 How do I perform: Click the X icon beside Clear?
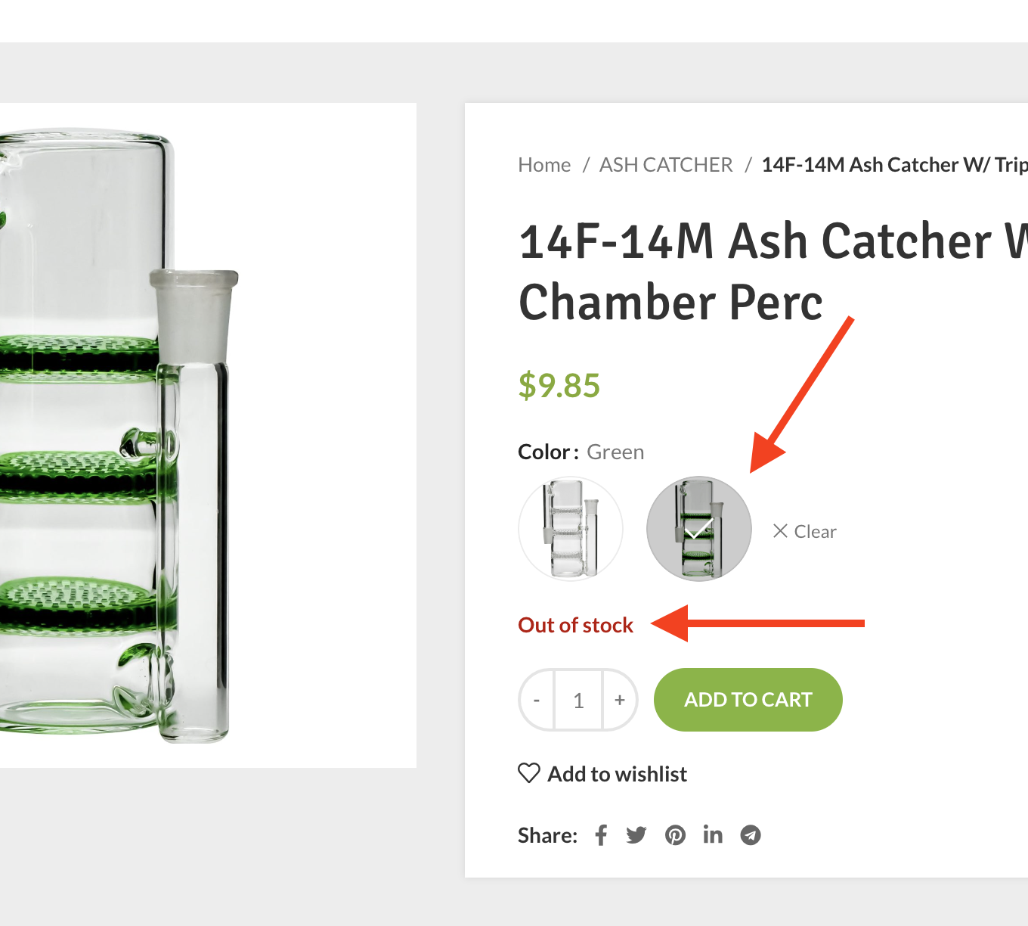[781, 531]
